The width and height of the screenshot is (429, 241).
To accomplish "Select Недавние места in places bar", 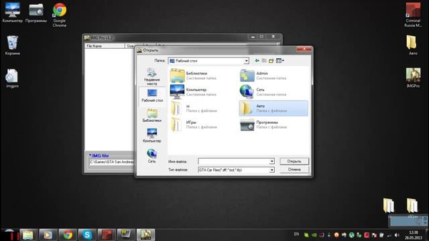I will pyautogui.click(x=152, y=77).
